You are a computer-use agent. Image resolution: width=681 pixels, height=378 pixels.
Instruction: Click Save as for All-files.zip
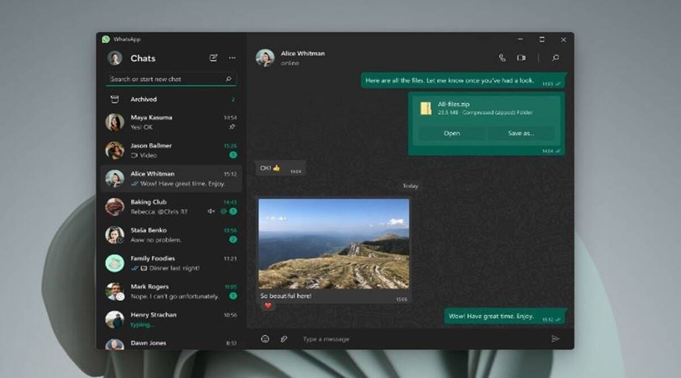(x=521, y=133)
